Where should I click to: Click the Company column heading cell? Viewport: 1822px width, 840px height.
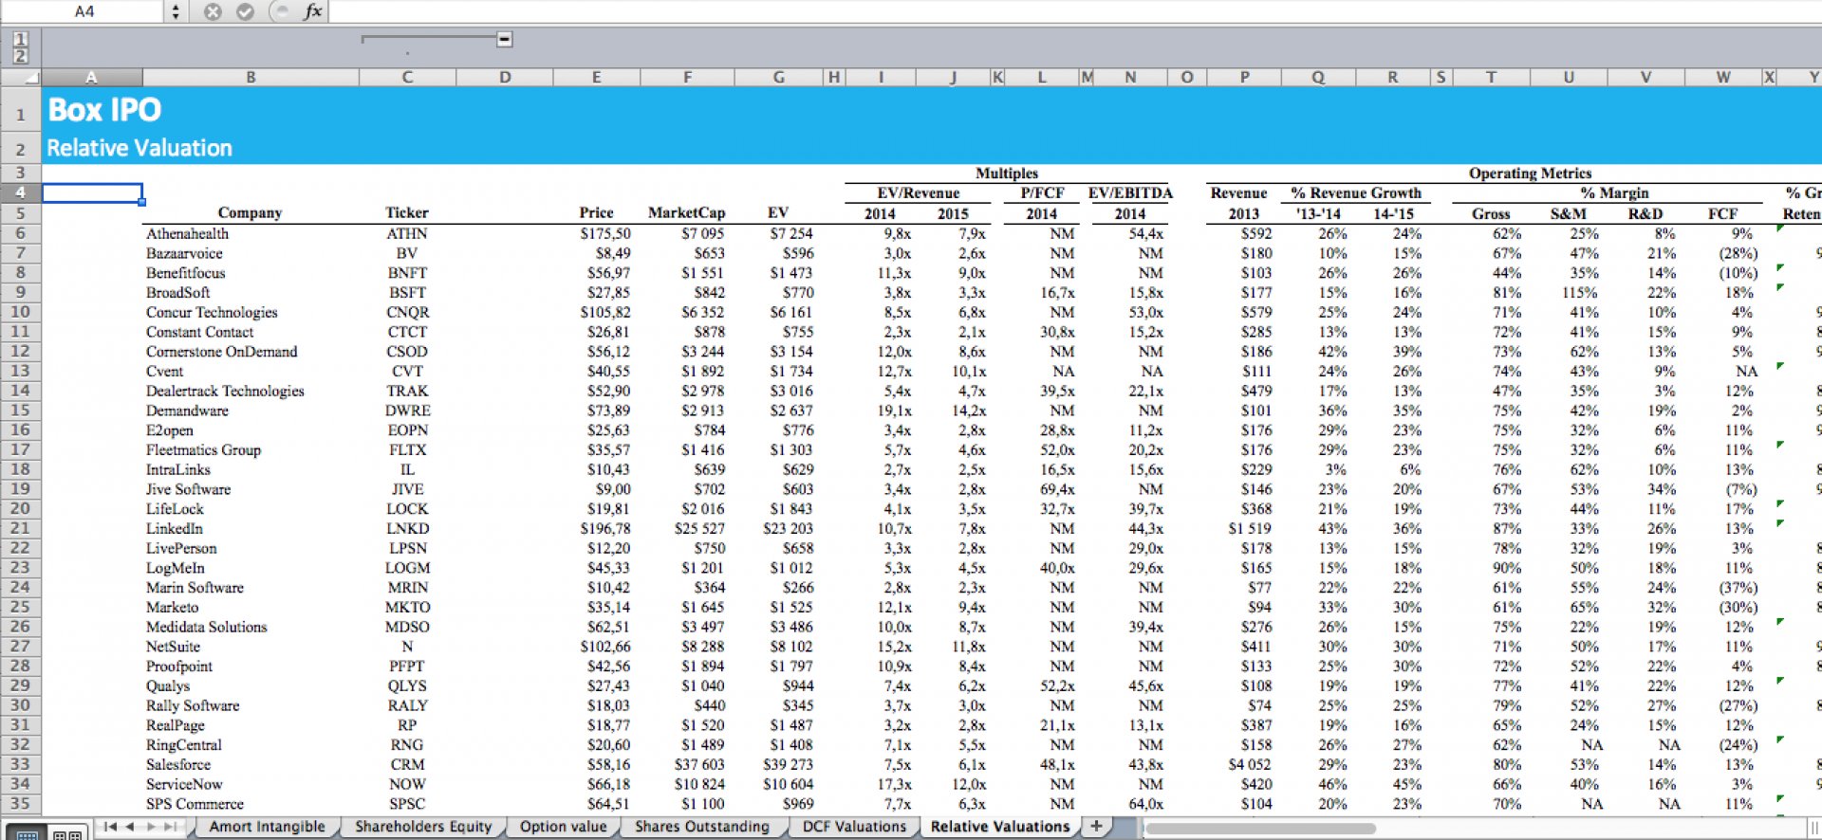(250, 213)
